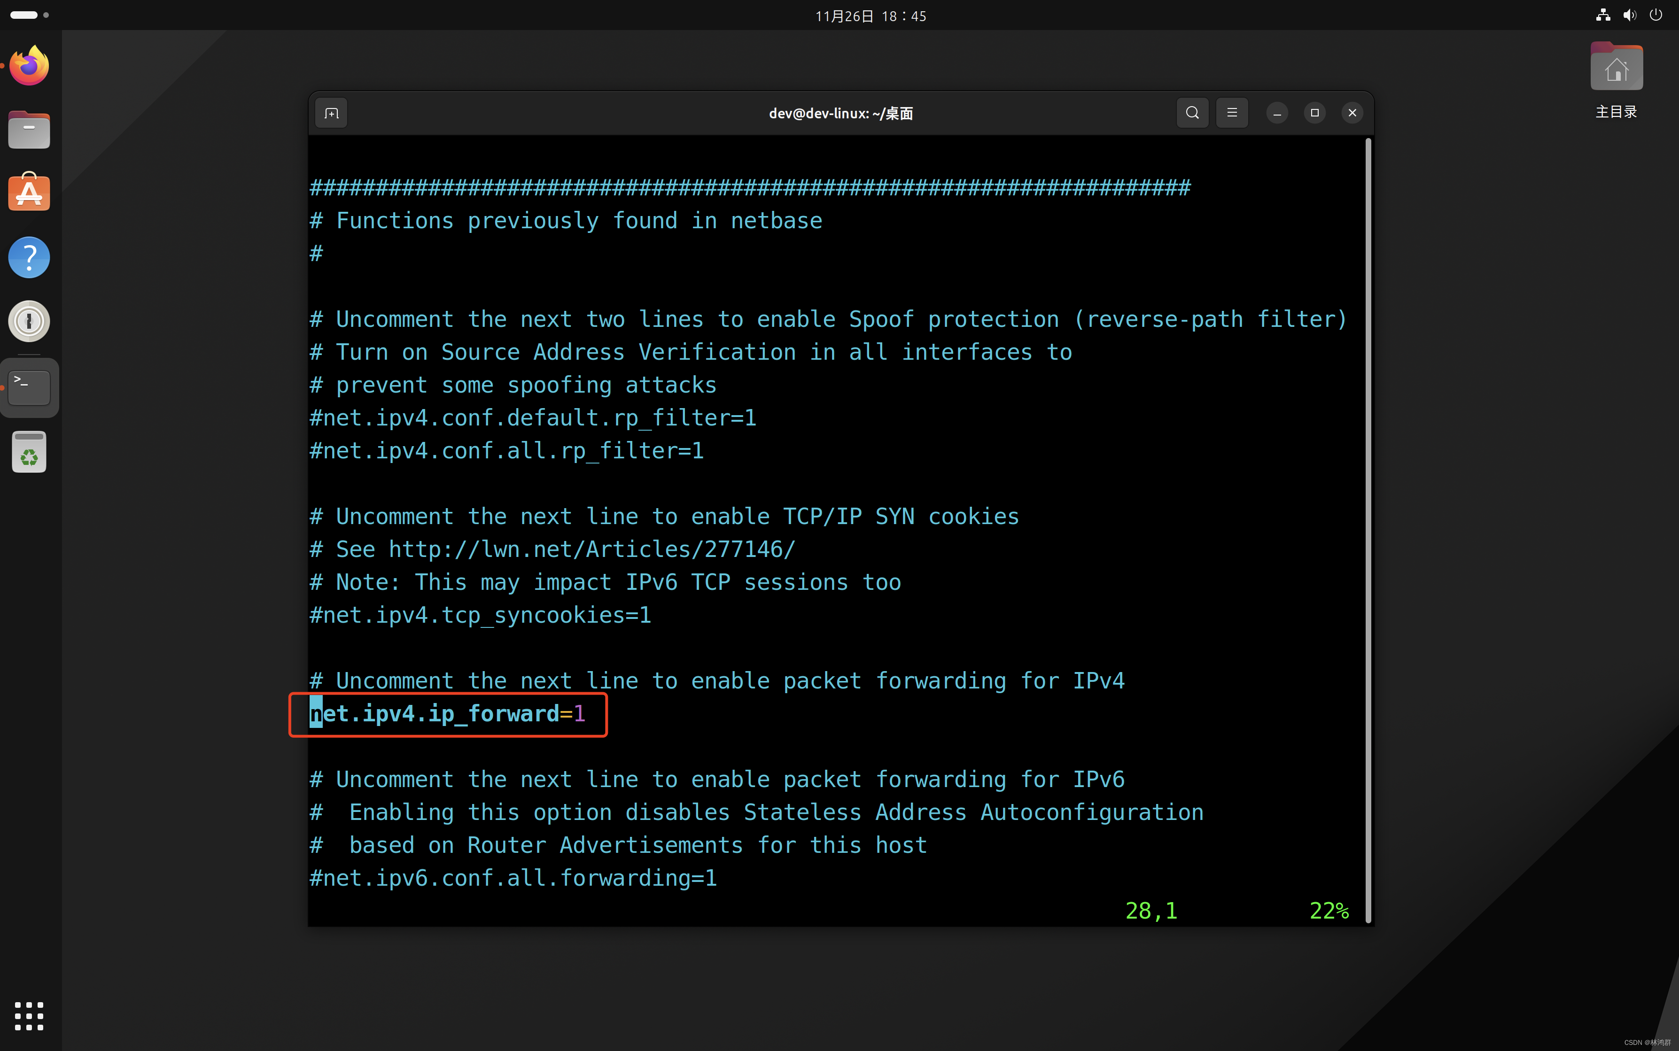Maximize the terminal window
1679x1051 pixels.
tap(1315, 113)
